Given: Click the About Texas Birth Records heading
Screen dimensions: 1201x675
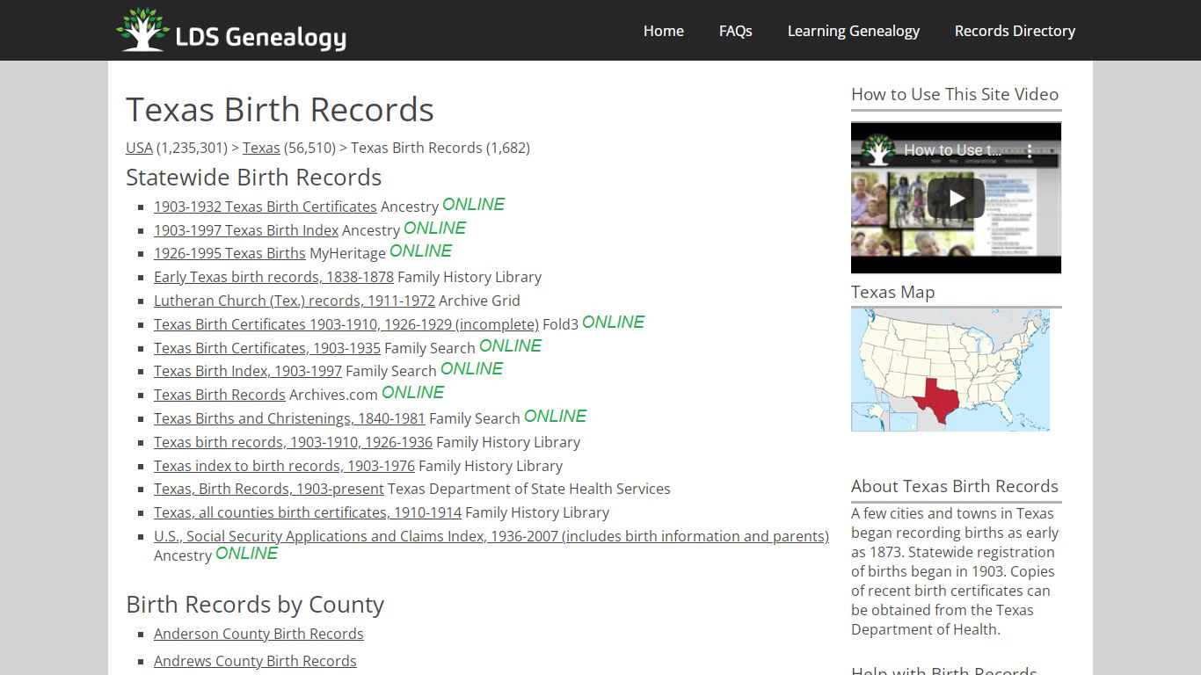Looking at the screenshot, I should click(x=955, y=486).
